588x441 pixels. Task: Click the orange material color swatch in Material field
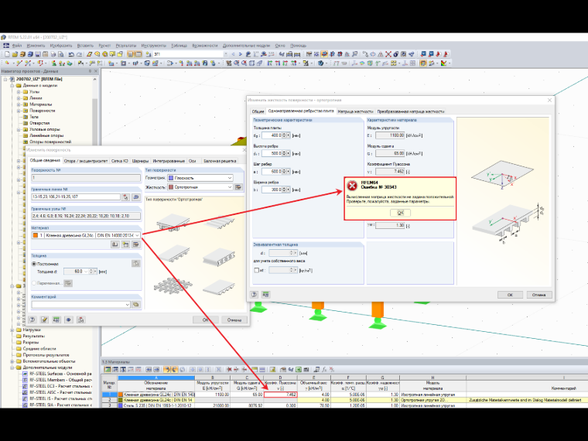coord(36,235)
